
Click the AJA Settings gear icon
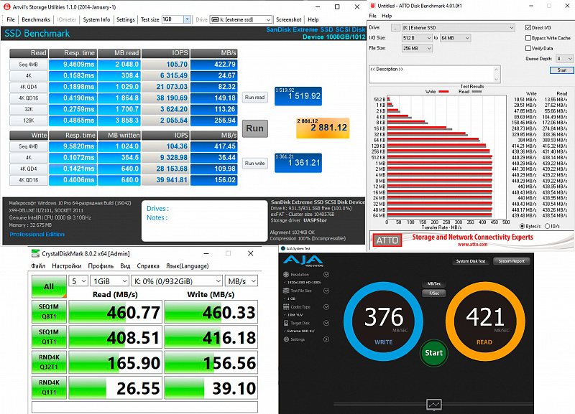(286, 339)
